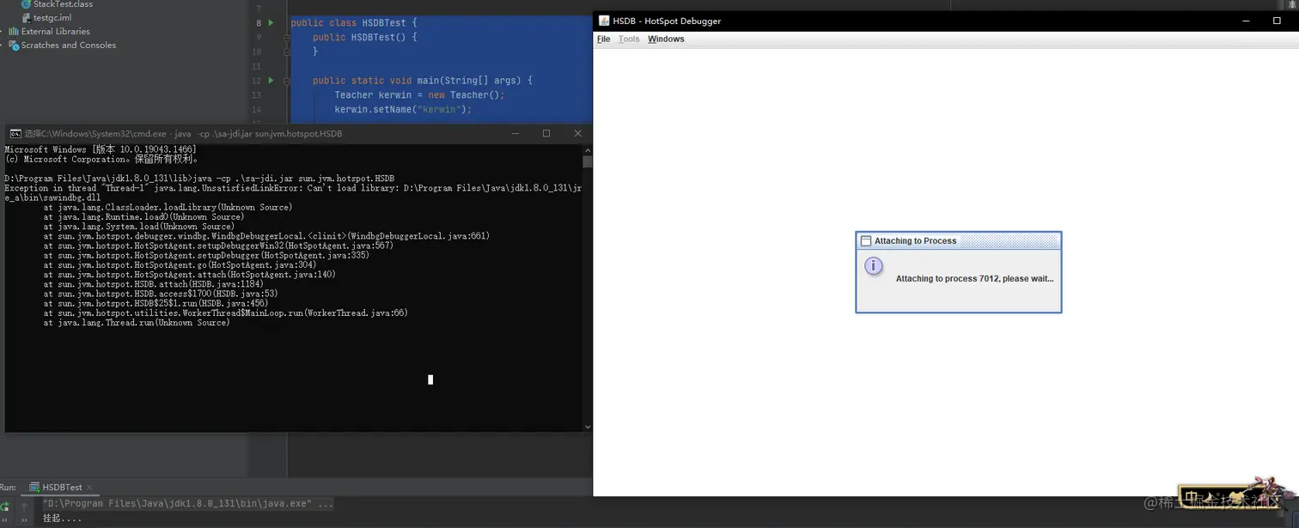This screenshot has width=1299, height=528.
Task: Collapse fold marker at line 12 main method
Action: pyautogui.click(x=285, y=80)
